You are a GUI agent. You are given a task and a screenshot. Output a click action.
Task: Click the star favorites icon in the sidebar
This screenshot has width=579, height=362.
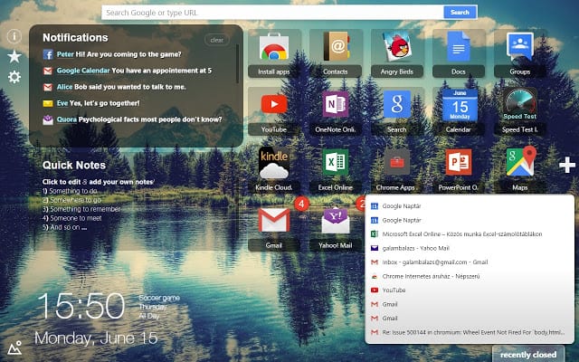click(14, 56)
